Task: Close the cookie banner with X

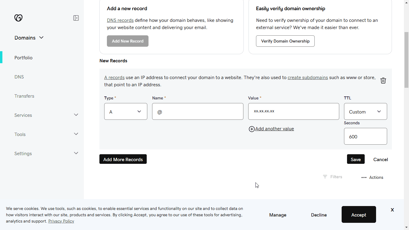Action: tap(392, 210)
